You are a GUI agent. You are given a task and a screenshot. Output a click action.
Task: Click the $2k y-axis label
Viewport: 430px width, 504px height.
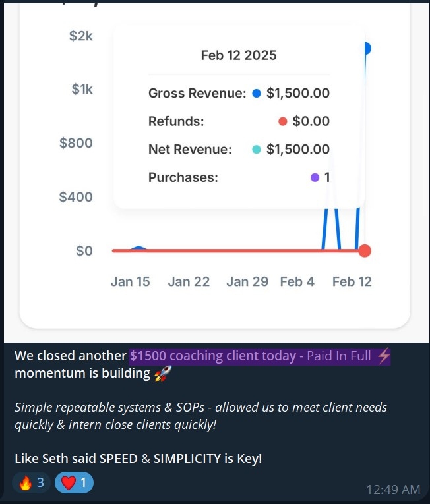click(x=81, y=36)
